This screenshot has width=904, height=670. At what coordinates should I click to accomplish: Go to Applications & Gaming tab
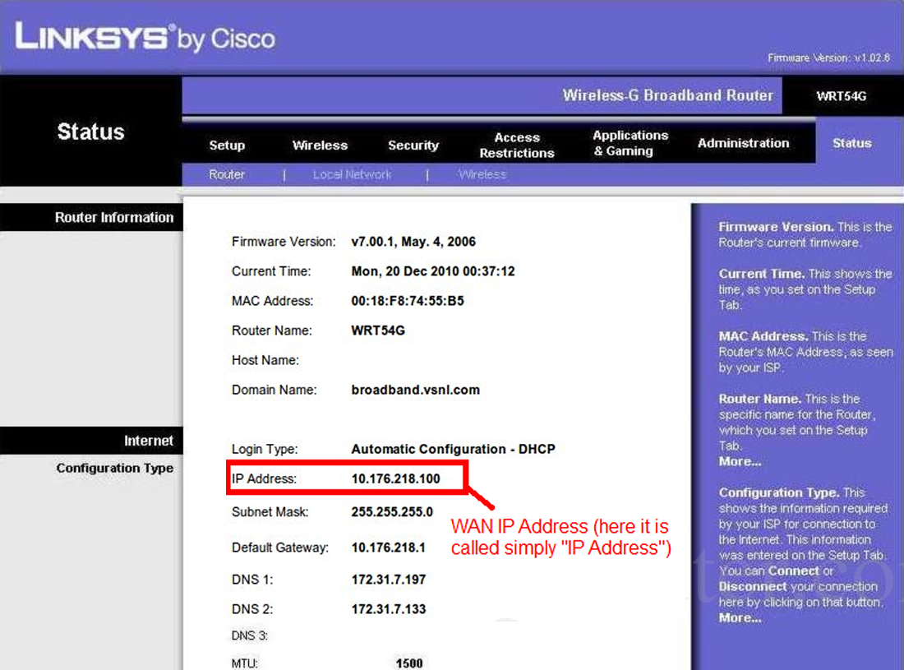(630, 143)
